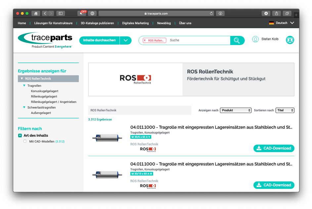Remove the ROS Rollen search filter tag

click(x=145, y=40)
